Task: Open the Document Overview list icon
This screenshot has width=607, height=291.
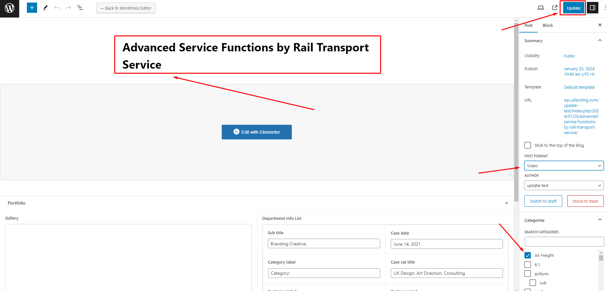Action: pyautogui.click(x=80, y=8)
